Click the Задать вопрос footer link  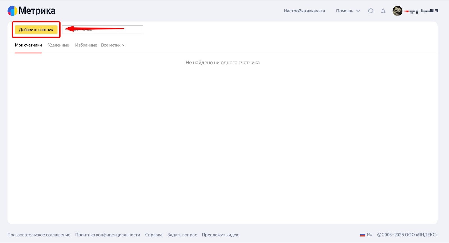[x=182, y=235]
